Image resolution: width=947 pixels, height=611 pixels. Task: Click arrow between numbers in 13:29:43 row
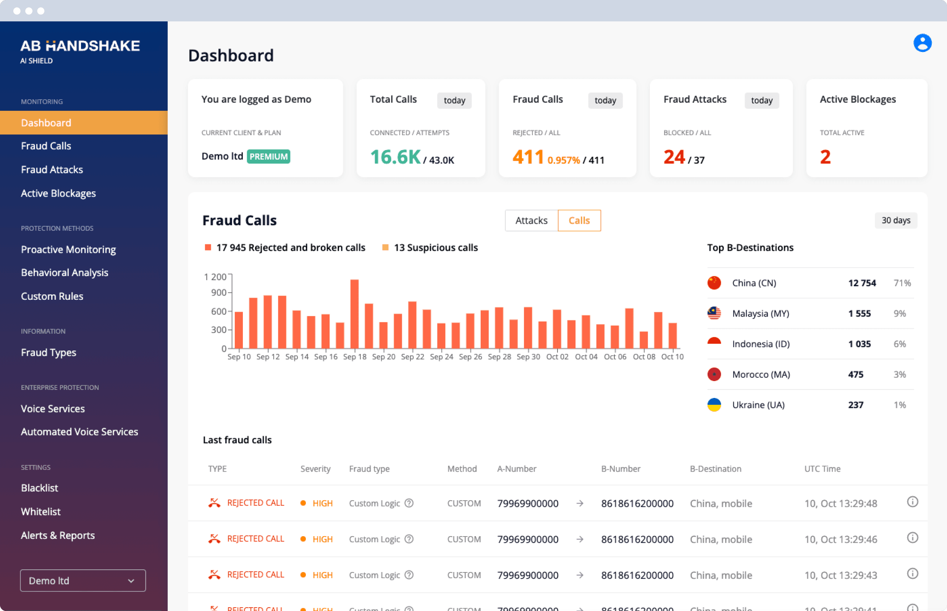click(580, 575)
